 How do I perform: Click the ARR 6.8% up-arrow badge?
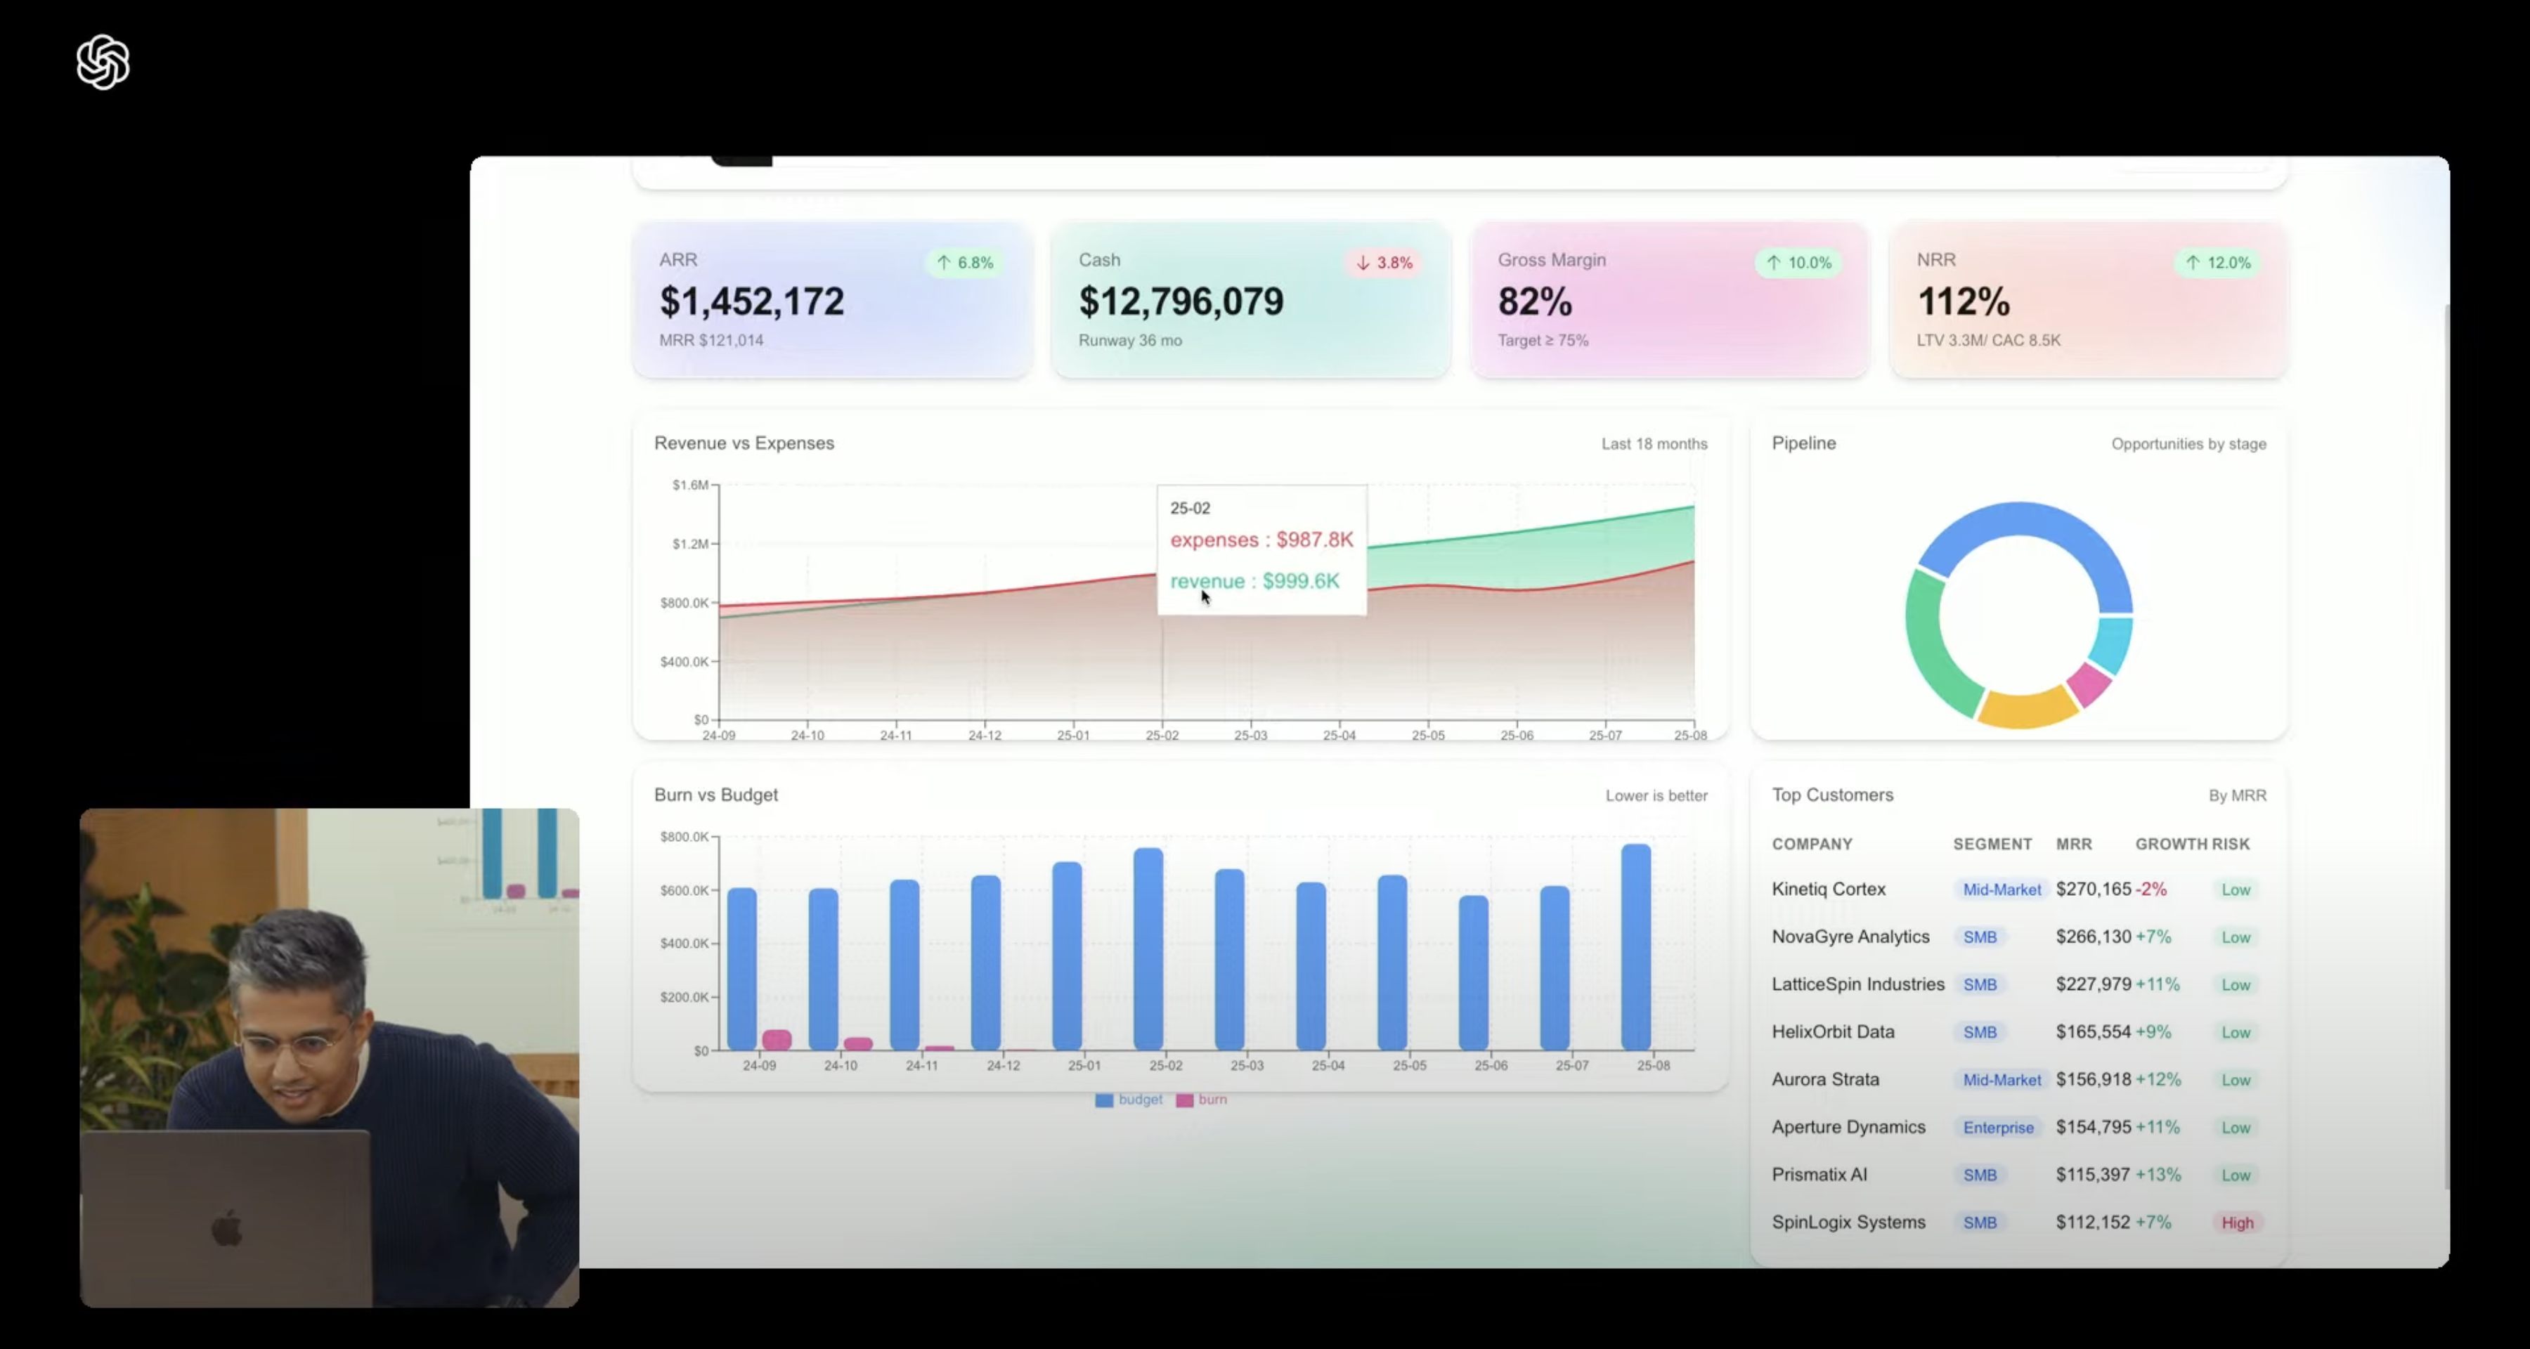(x=964, y=262)
